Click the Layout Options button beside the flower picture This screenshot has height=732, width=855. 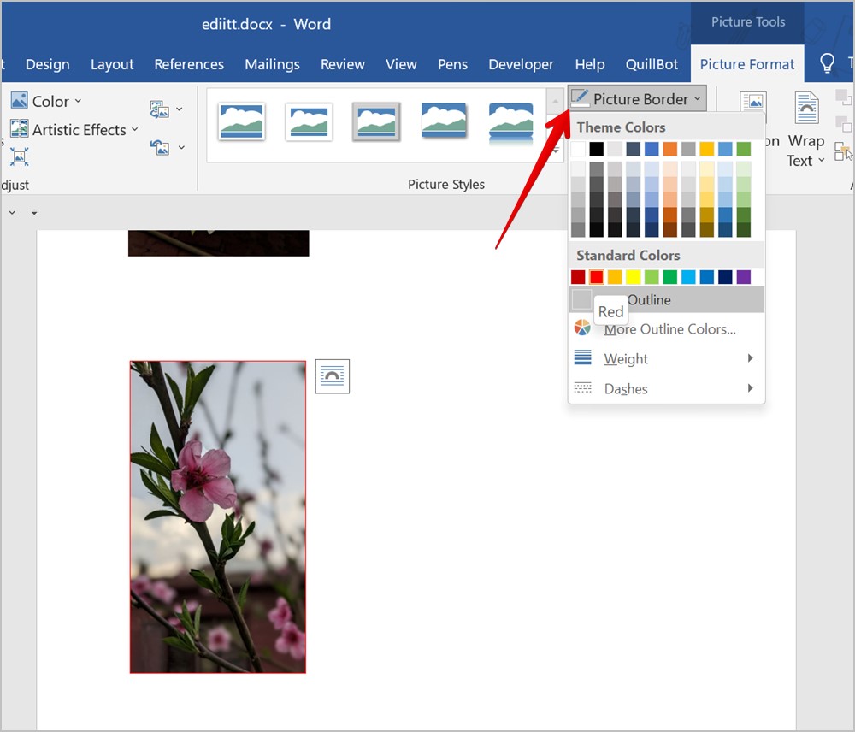pos(332,376)
